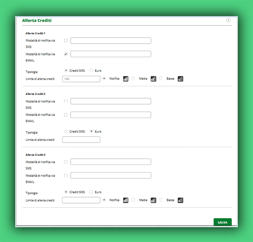Click Notifica signal bars icon in Allerta Crediti 1
The image size is (253, 242).
[126, 79]
